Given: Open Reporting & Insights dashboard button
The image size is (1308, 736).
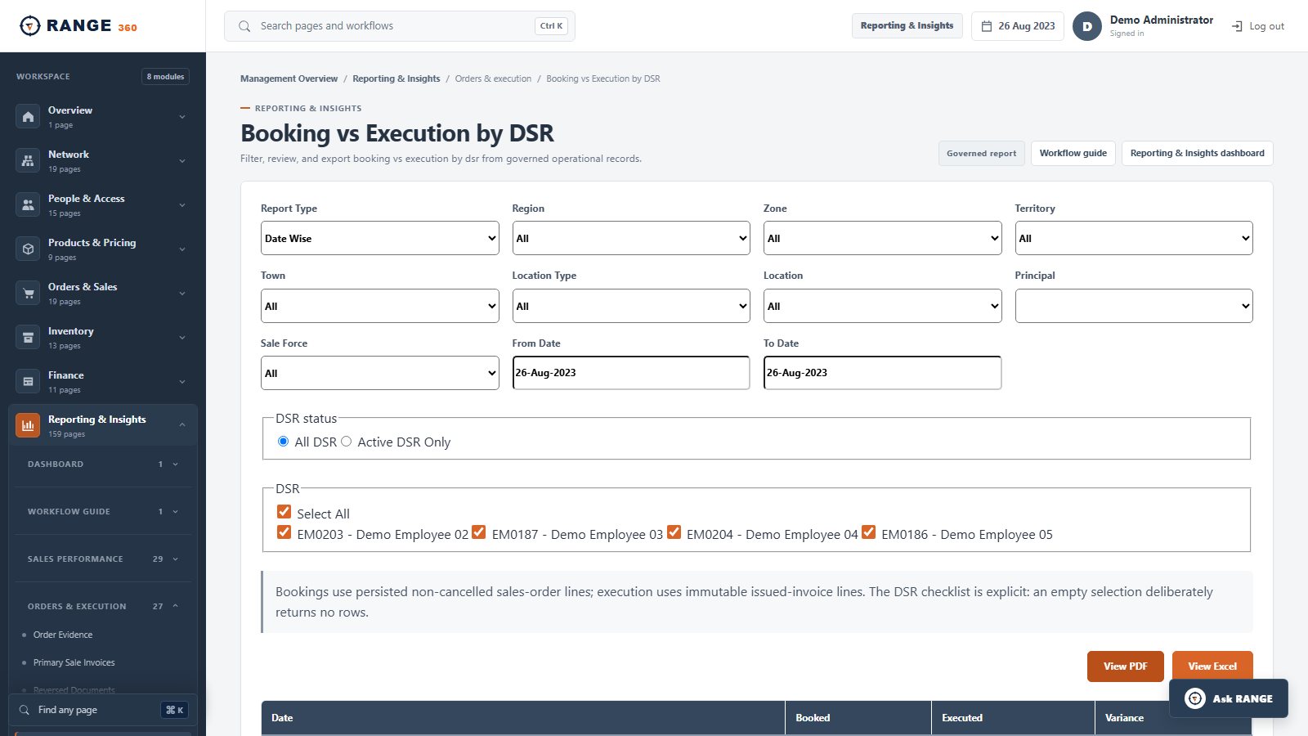Looking at the screenshot, I should coord(1198,153).
